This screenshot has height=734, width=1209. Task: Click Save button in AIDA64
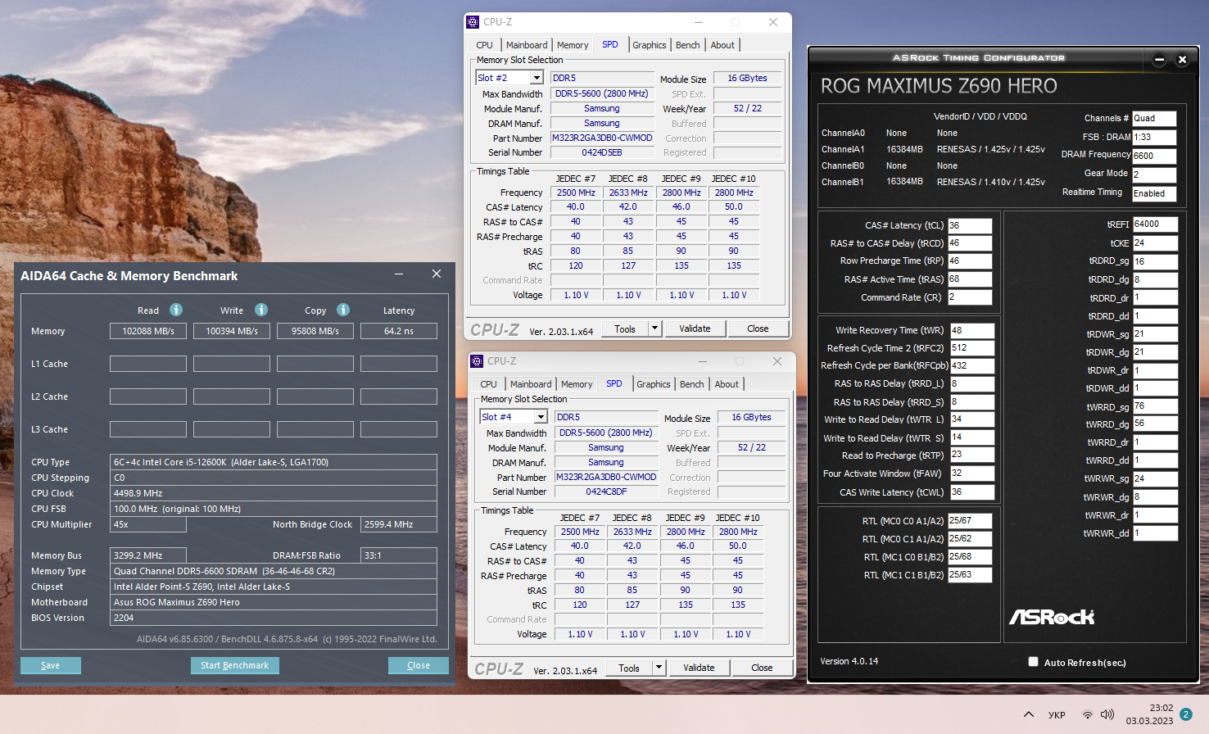51,665
